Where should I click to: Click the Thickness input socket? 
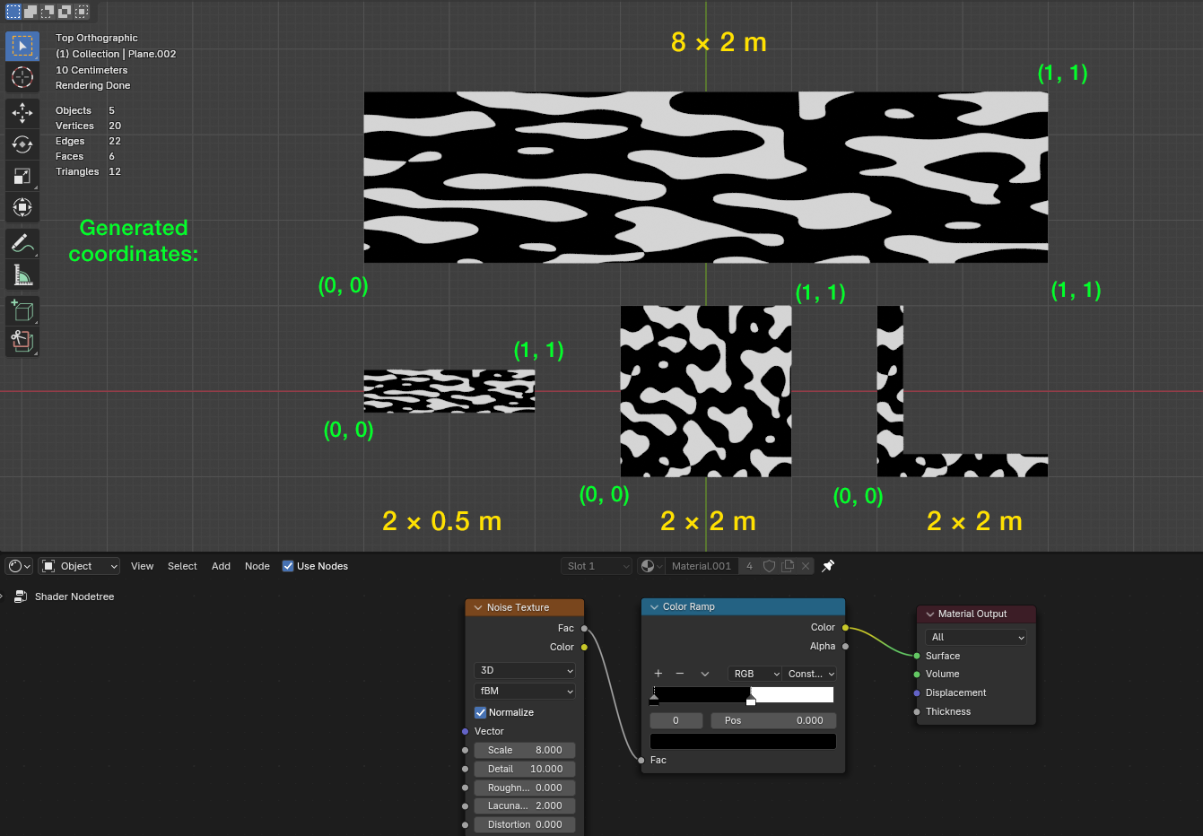(917, 711)
